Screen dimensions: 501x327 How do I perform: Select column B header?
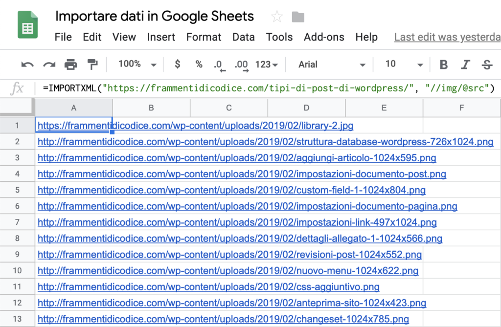(151, 108)
